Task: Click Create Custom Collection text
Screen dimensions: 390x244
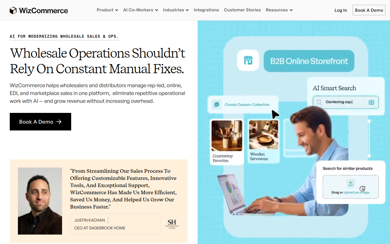Action: click(247, 105)
